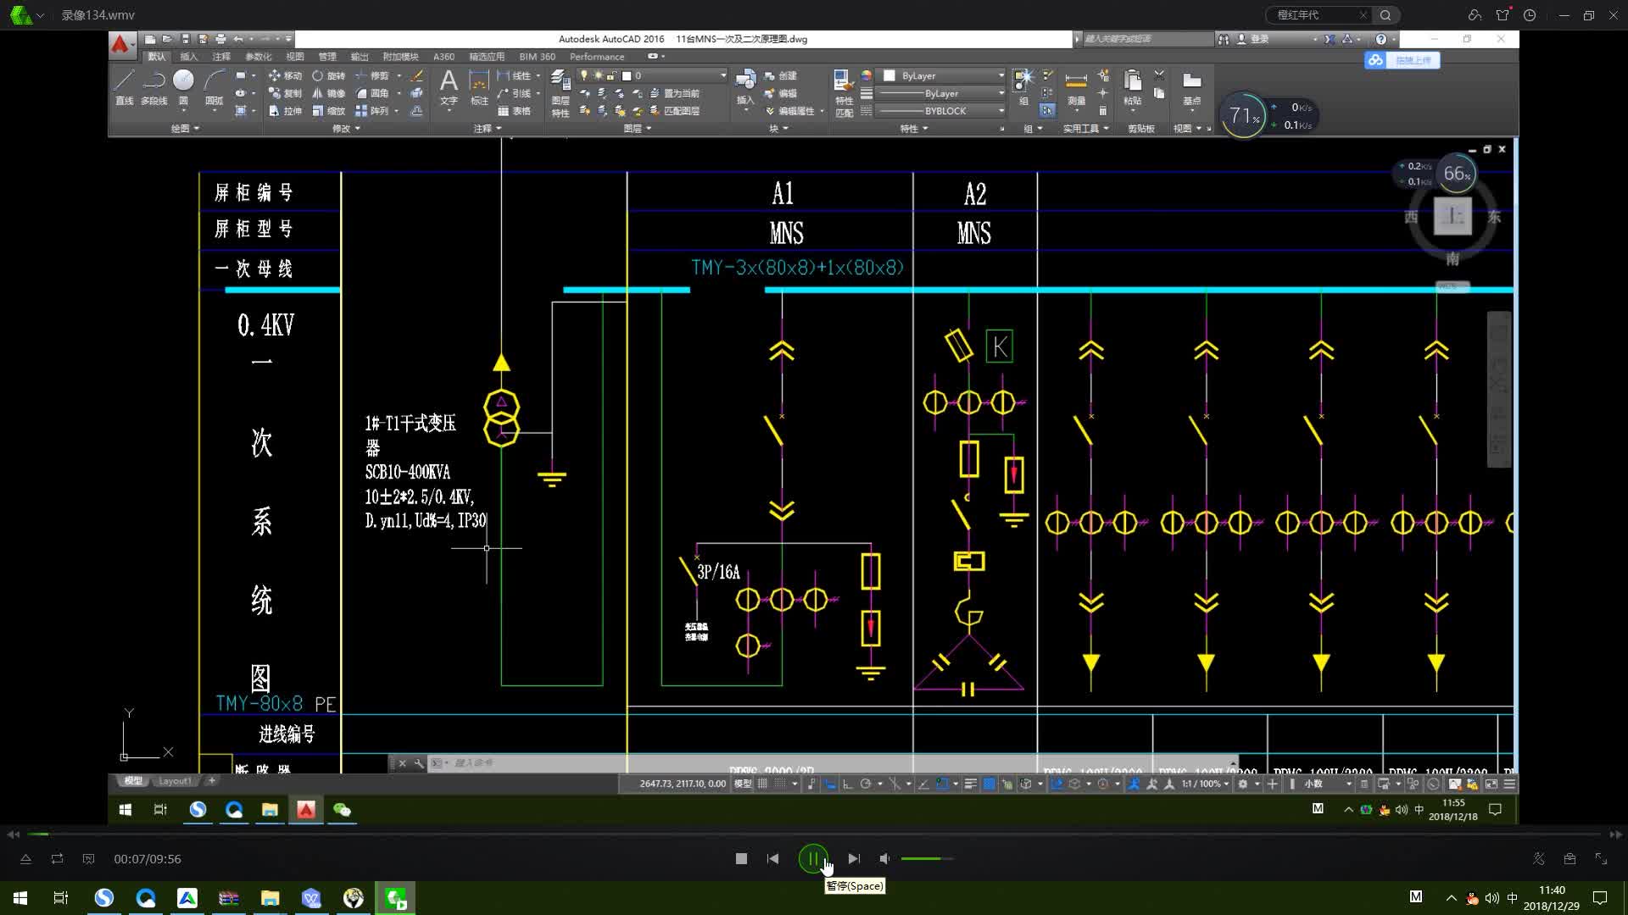Click the Stretch (拉伸) tool

[285, 111]
